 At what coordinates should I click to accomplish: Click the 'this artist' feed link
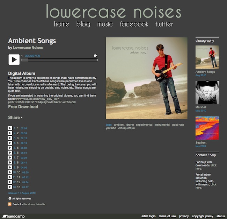coord(41,204)
